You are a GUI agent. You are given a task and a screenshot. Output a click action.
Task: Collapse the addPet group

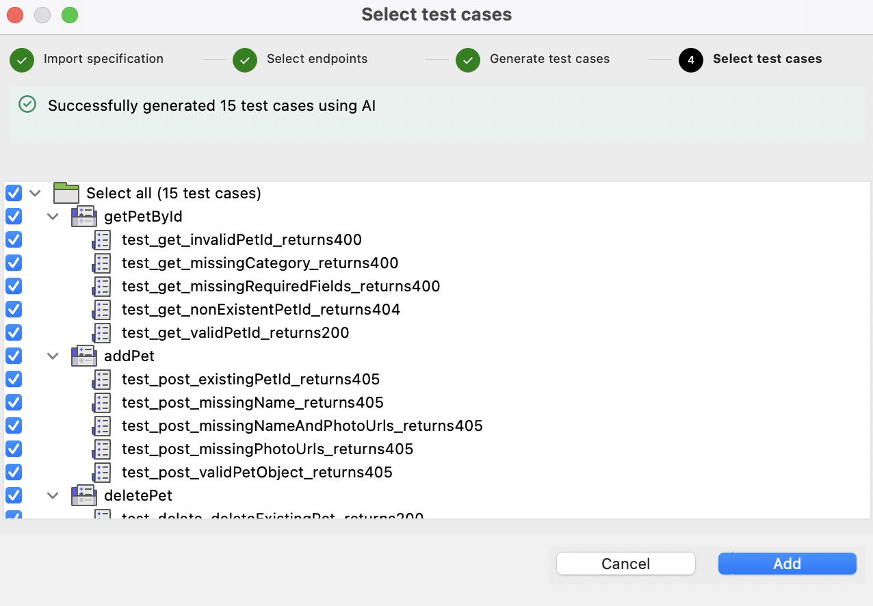point(53,356)
